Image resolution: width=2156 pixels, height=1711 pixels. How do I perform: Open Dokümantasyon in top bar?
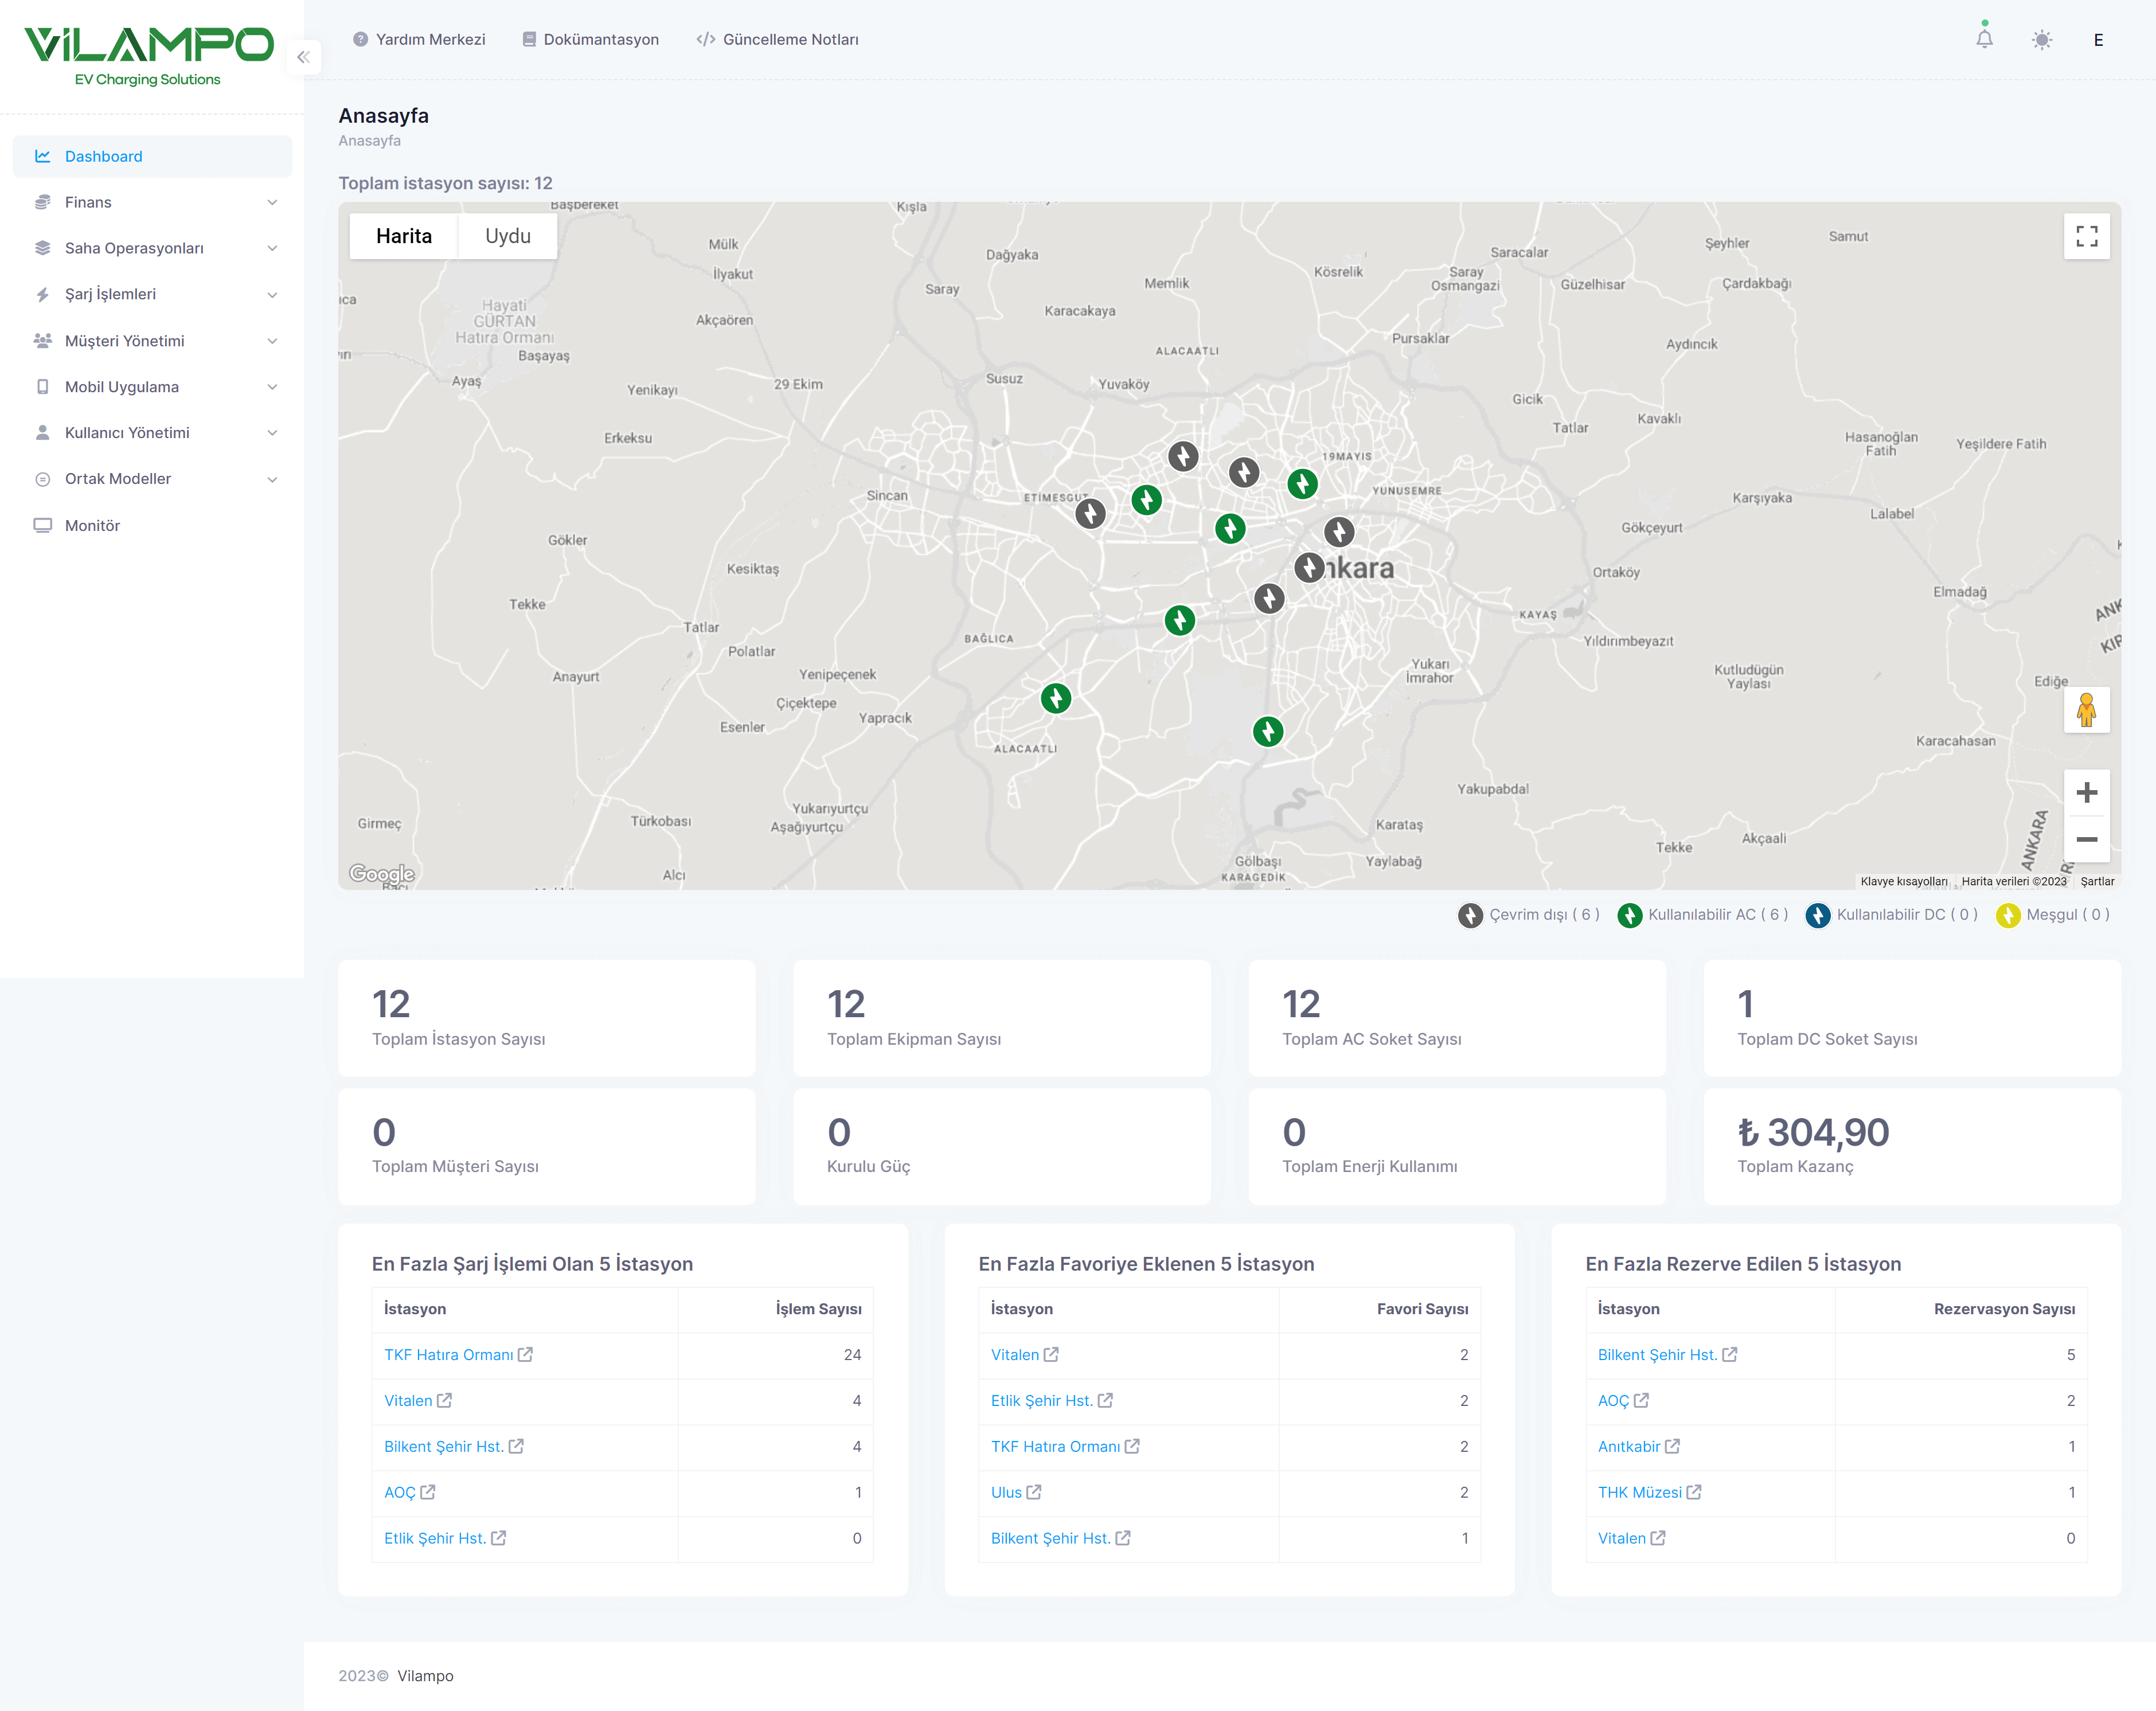590,40
